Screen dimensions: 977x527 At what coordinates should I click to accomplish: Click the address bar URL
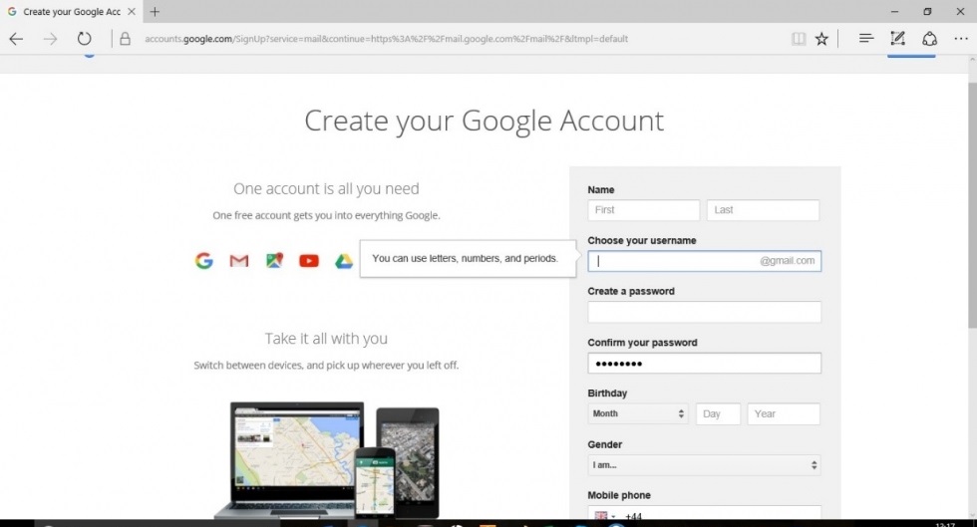387,39
